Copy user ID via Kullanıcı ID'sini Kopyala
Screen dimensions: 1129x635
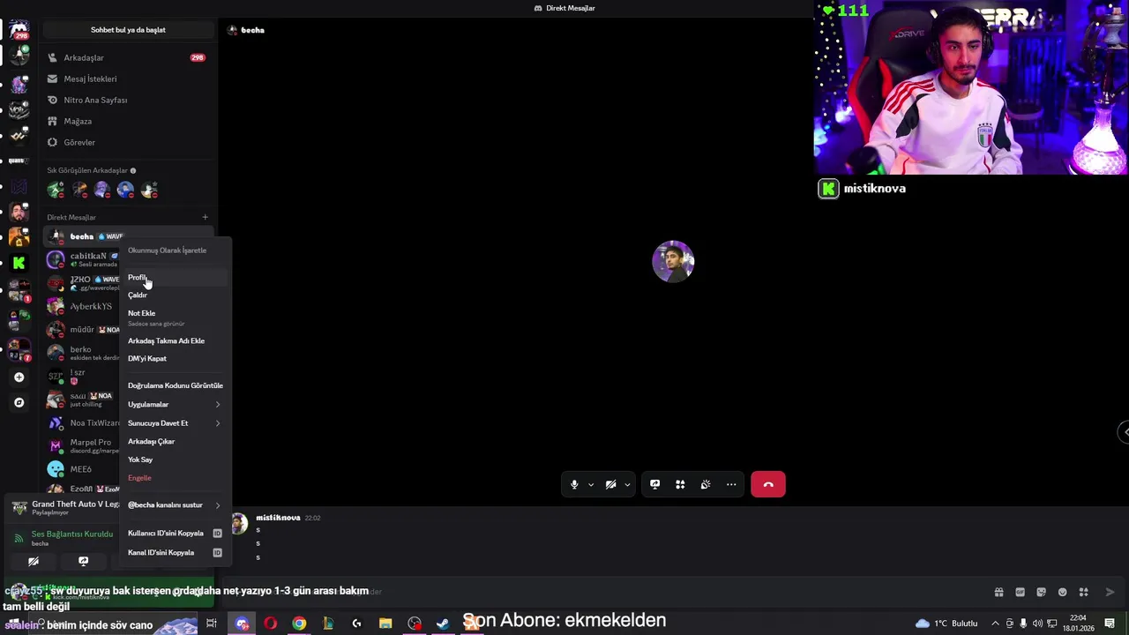click(176, 533)
